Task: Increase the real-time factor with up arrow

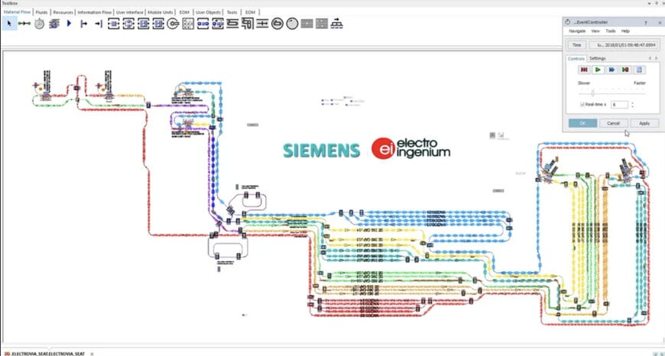Action: click(x=632, y=102)
